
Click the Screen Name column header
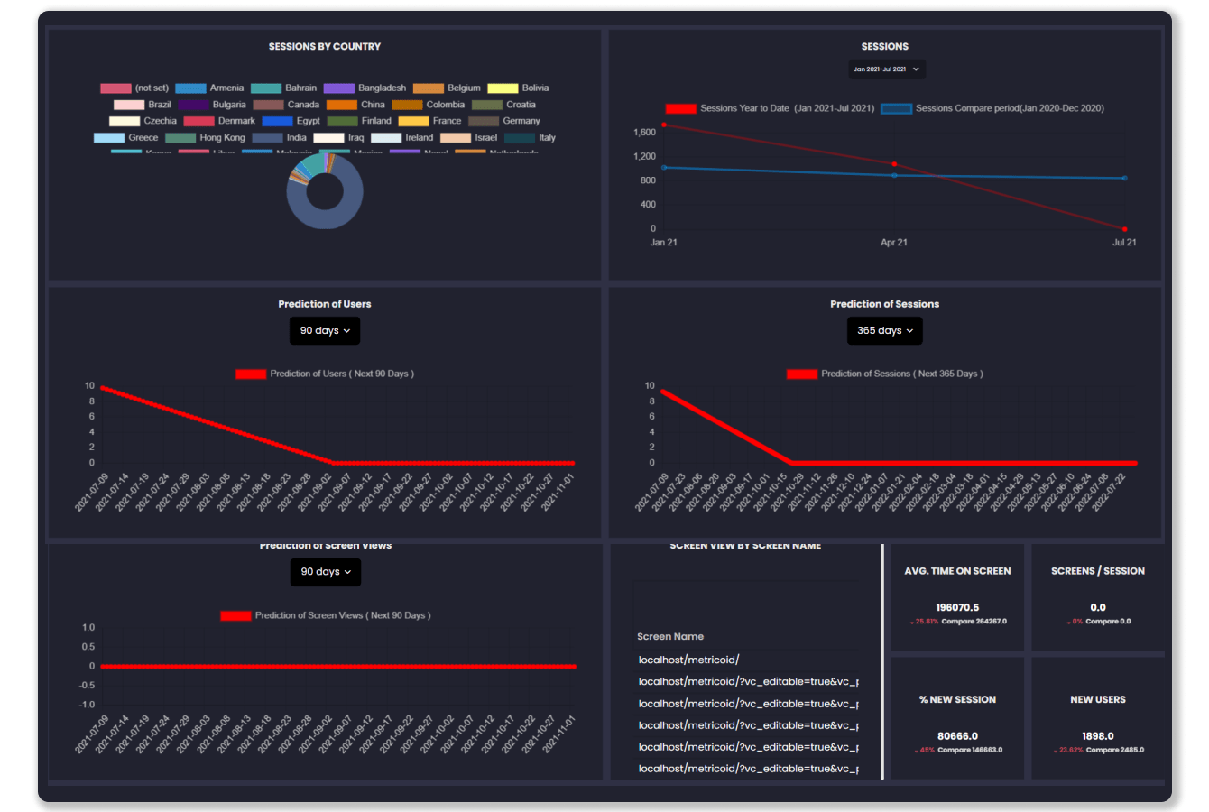(x=670, y=637)
